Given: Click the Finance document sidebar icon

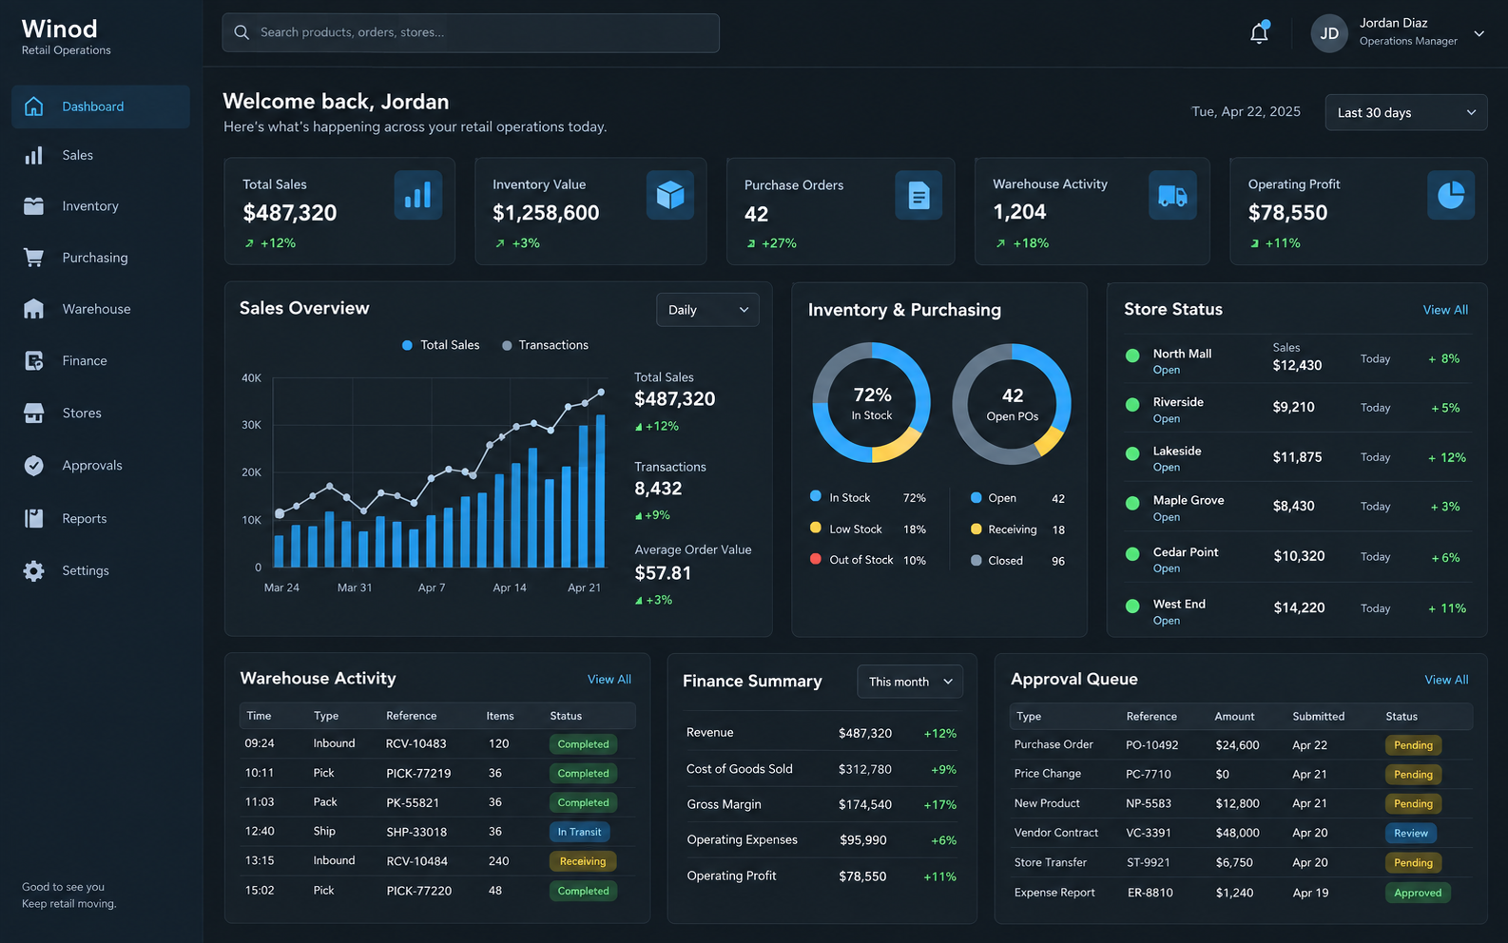Looking at the screenshot, I should [x=33, y=360].
